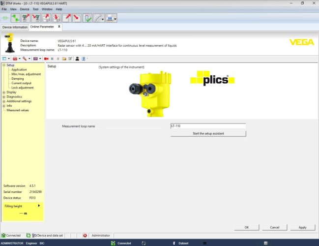The width and height of the screenshot is (319, 246).
Task: Click the store-to-device icon with down arrow
Action: pyautogui.click(x=36, y=18)
